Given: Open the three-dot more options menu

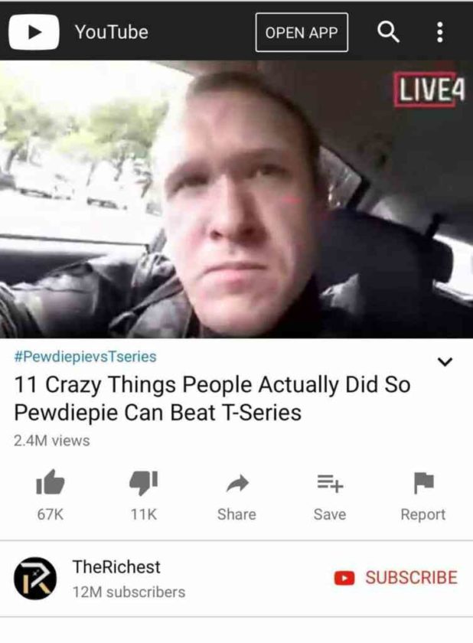Looking at the screenshot, I should (x=440, y=32).
